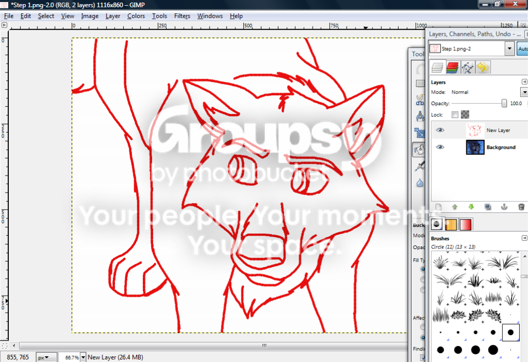Enable the Lock pixels checkbox
Image resolution: width=530 pixels, height=362 pixels.
(x=455, y=114)
